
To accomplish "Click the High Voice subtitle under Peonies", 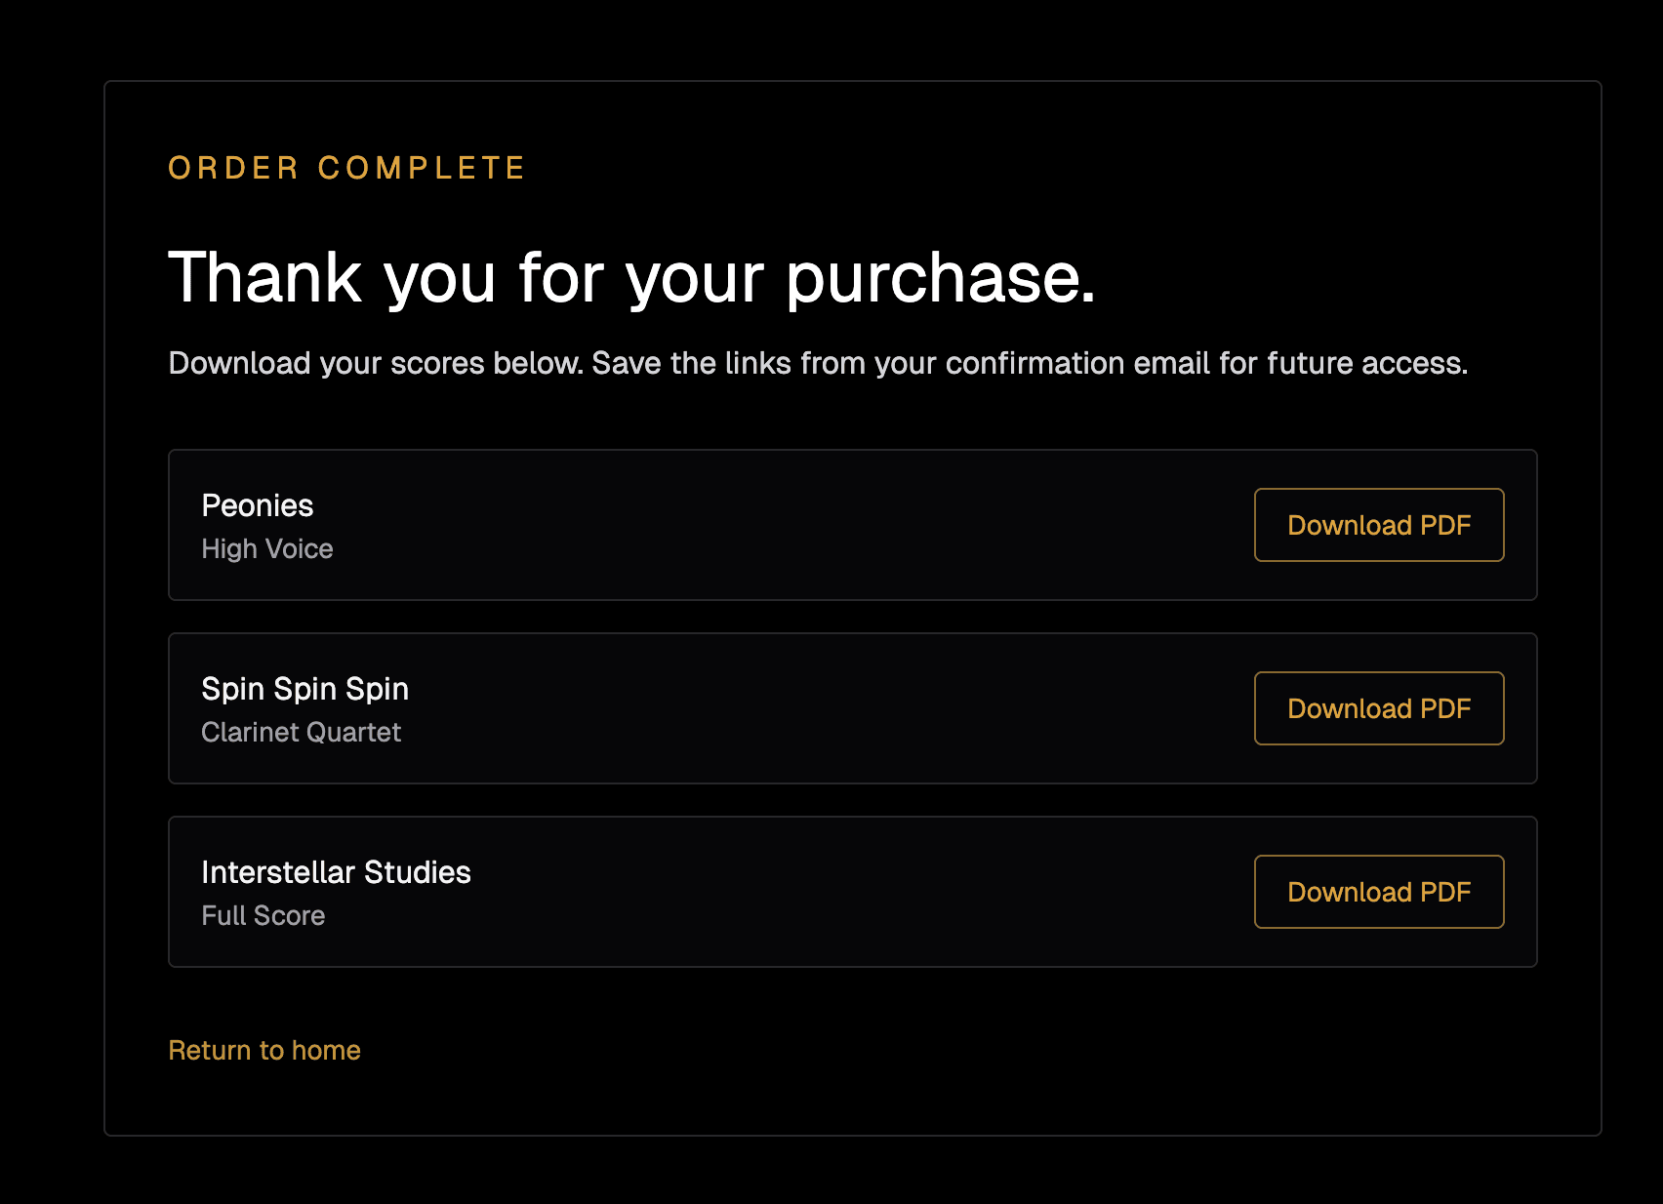I will (x=266, y=548).
